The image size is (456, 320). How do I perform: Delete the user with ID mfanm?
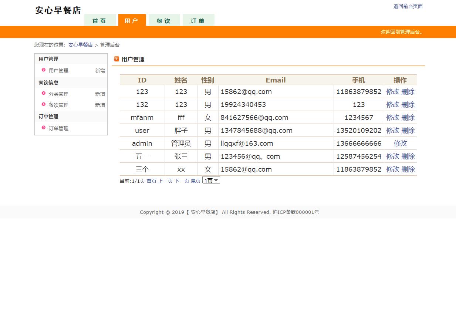[x=408, y=118]
